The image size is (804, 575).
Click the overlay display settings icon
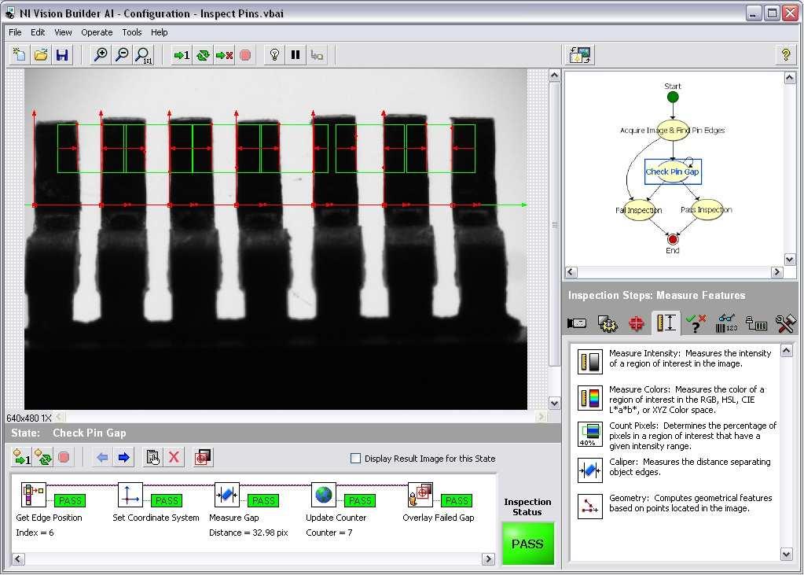point(203,457)
